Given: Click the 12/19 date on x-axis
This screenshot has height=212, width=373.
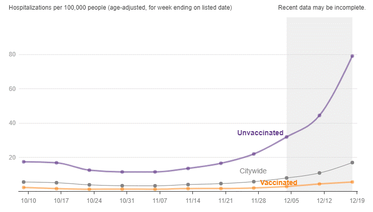Looking at the screenshot, I should (357, 201).
